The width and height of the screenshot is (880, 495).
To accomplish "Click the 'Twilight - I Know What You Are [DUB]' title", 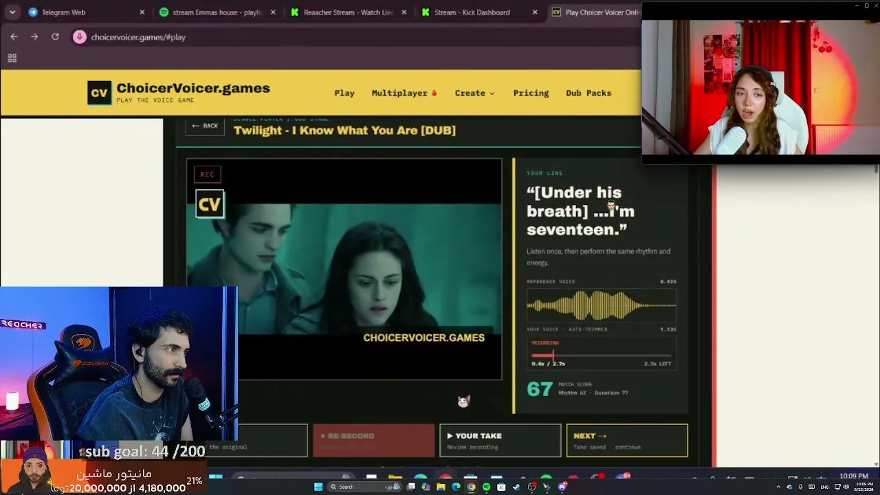I will click(344, 130).
